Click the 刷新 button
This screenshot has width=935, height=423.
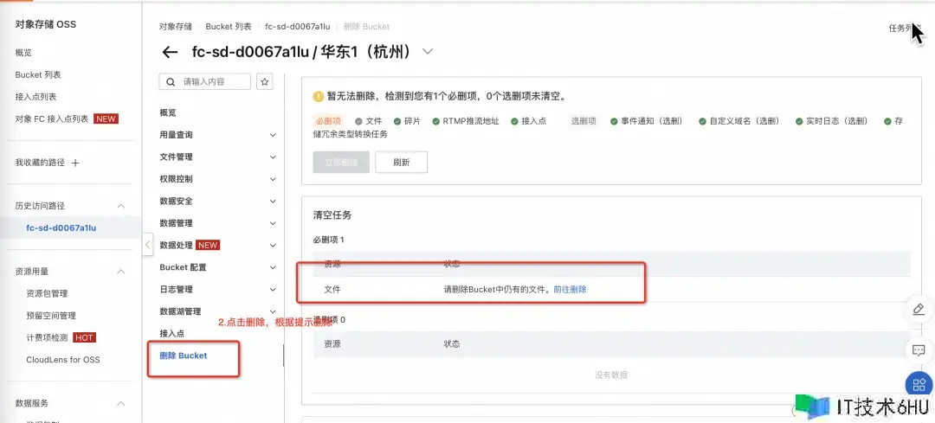[401, 162]
